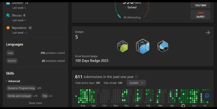The width and height of the screenshot is (217, 109).
Task: Click '20 problems solved' text
Action: [53, 61]
